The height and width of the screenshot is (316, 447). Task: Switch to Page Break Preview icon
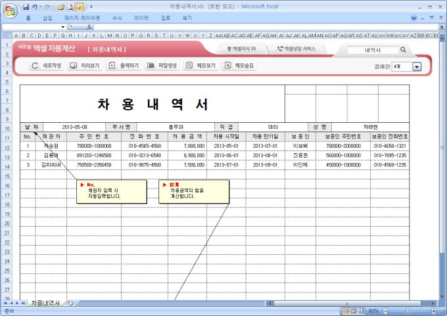(362, 311)
